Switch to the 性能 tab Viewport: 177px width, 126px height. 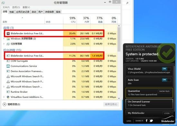(12, 12)
